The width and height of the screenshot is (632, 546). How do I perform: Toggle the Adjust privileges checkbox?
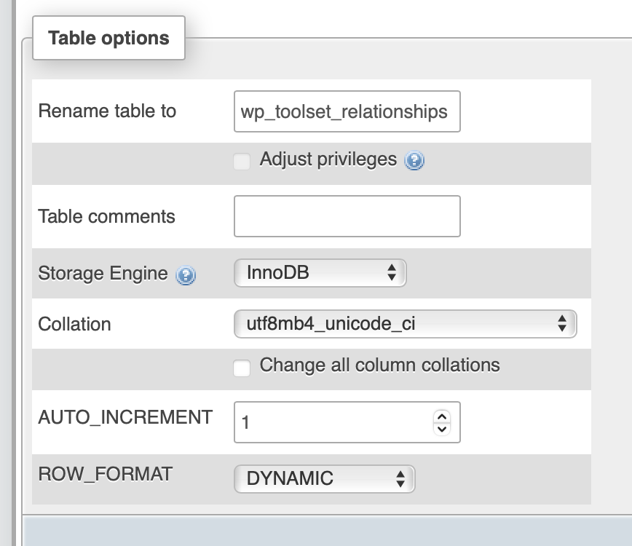pos(242,161)
